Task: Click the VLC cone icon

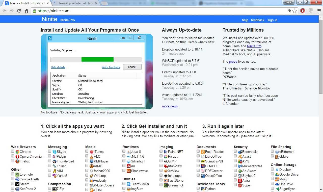Action: (92, 157)
